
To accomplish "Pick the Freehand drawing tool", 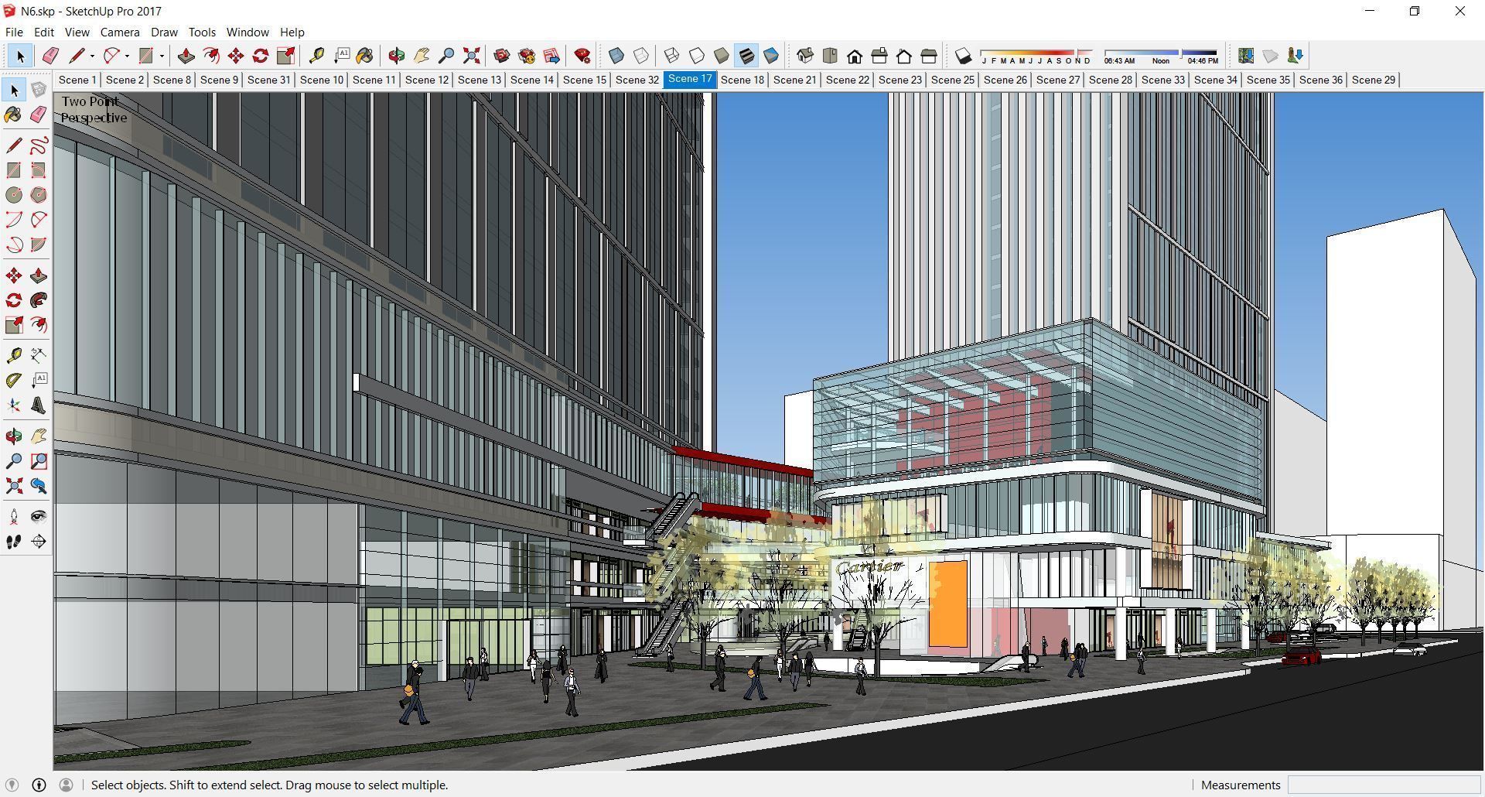I will 39,145.
